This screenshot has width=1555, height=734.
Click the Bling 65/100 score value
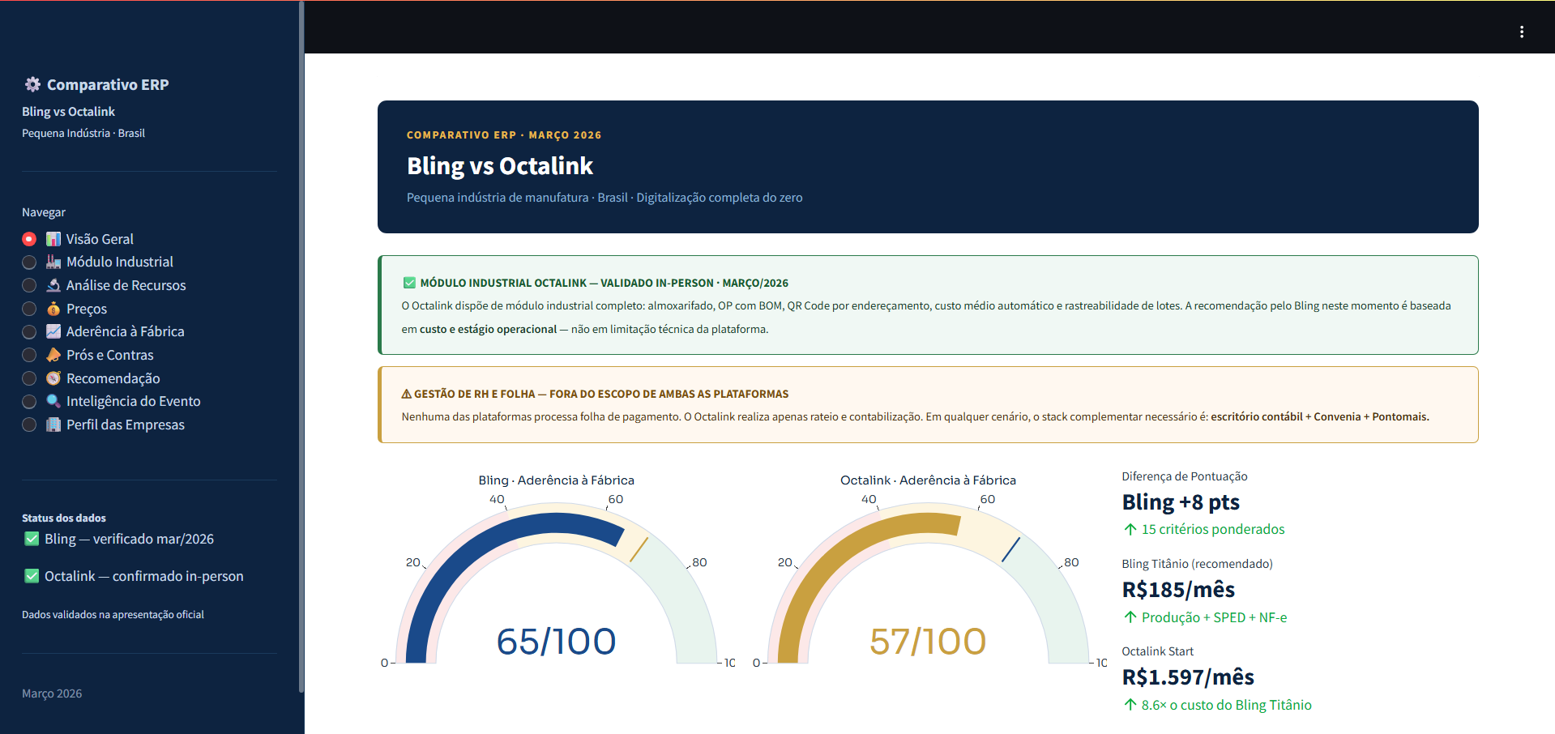tap(556, 642)
